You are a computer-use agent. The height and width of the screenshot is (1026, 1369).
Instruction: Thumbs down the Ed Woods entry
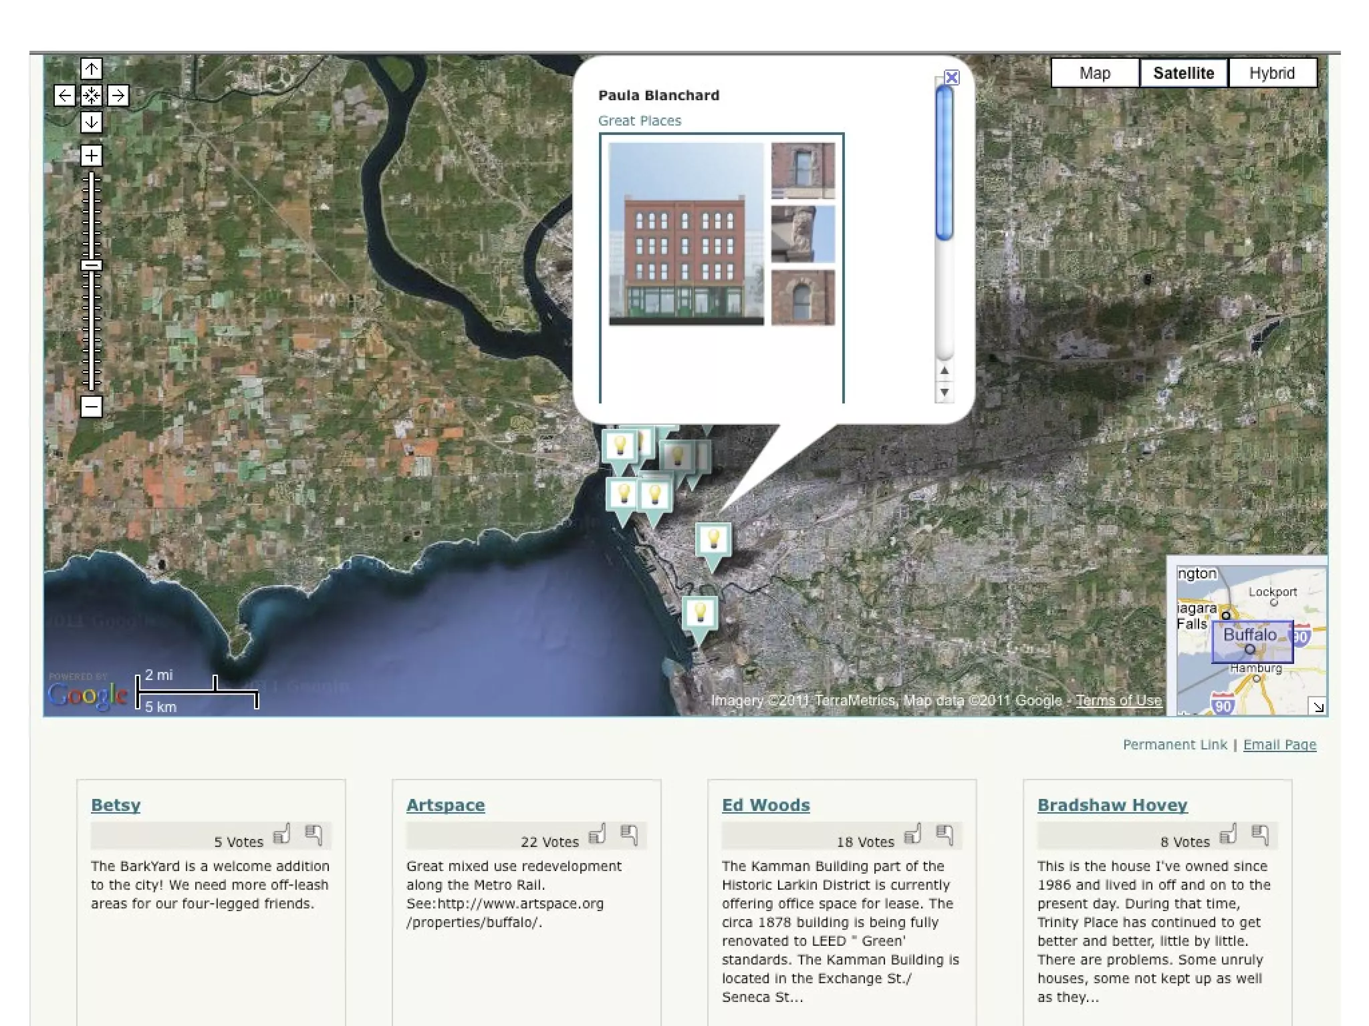945,834
